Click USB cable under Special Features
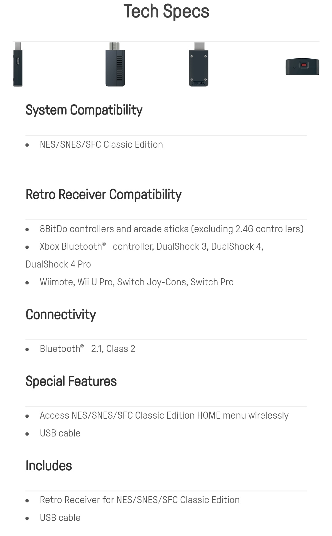 (x=60, y=433)
